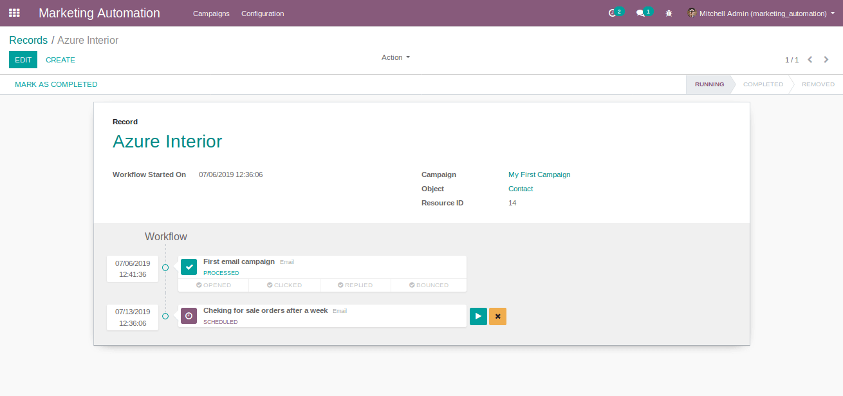843x396 pixels.
Task: Expand the Action dropdown
Action: (395, 57)
